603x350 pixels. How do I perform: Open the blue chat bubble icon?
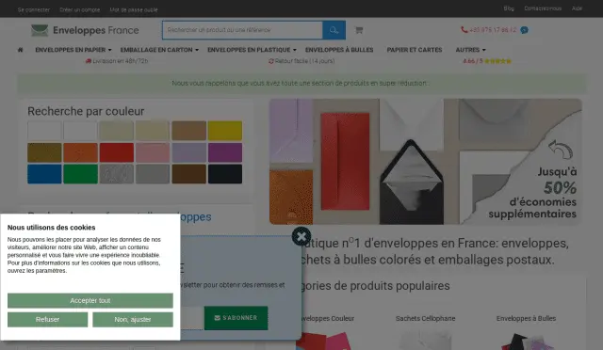click(x=524, y=30)
